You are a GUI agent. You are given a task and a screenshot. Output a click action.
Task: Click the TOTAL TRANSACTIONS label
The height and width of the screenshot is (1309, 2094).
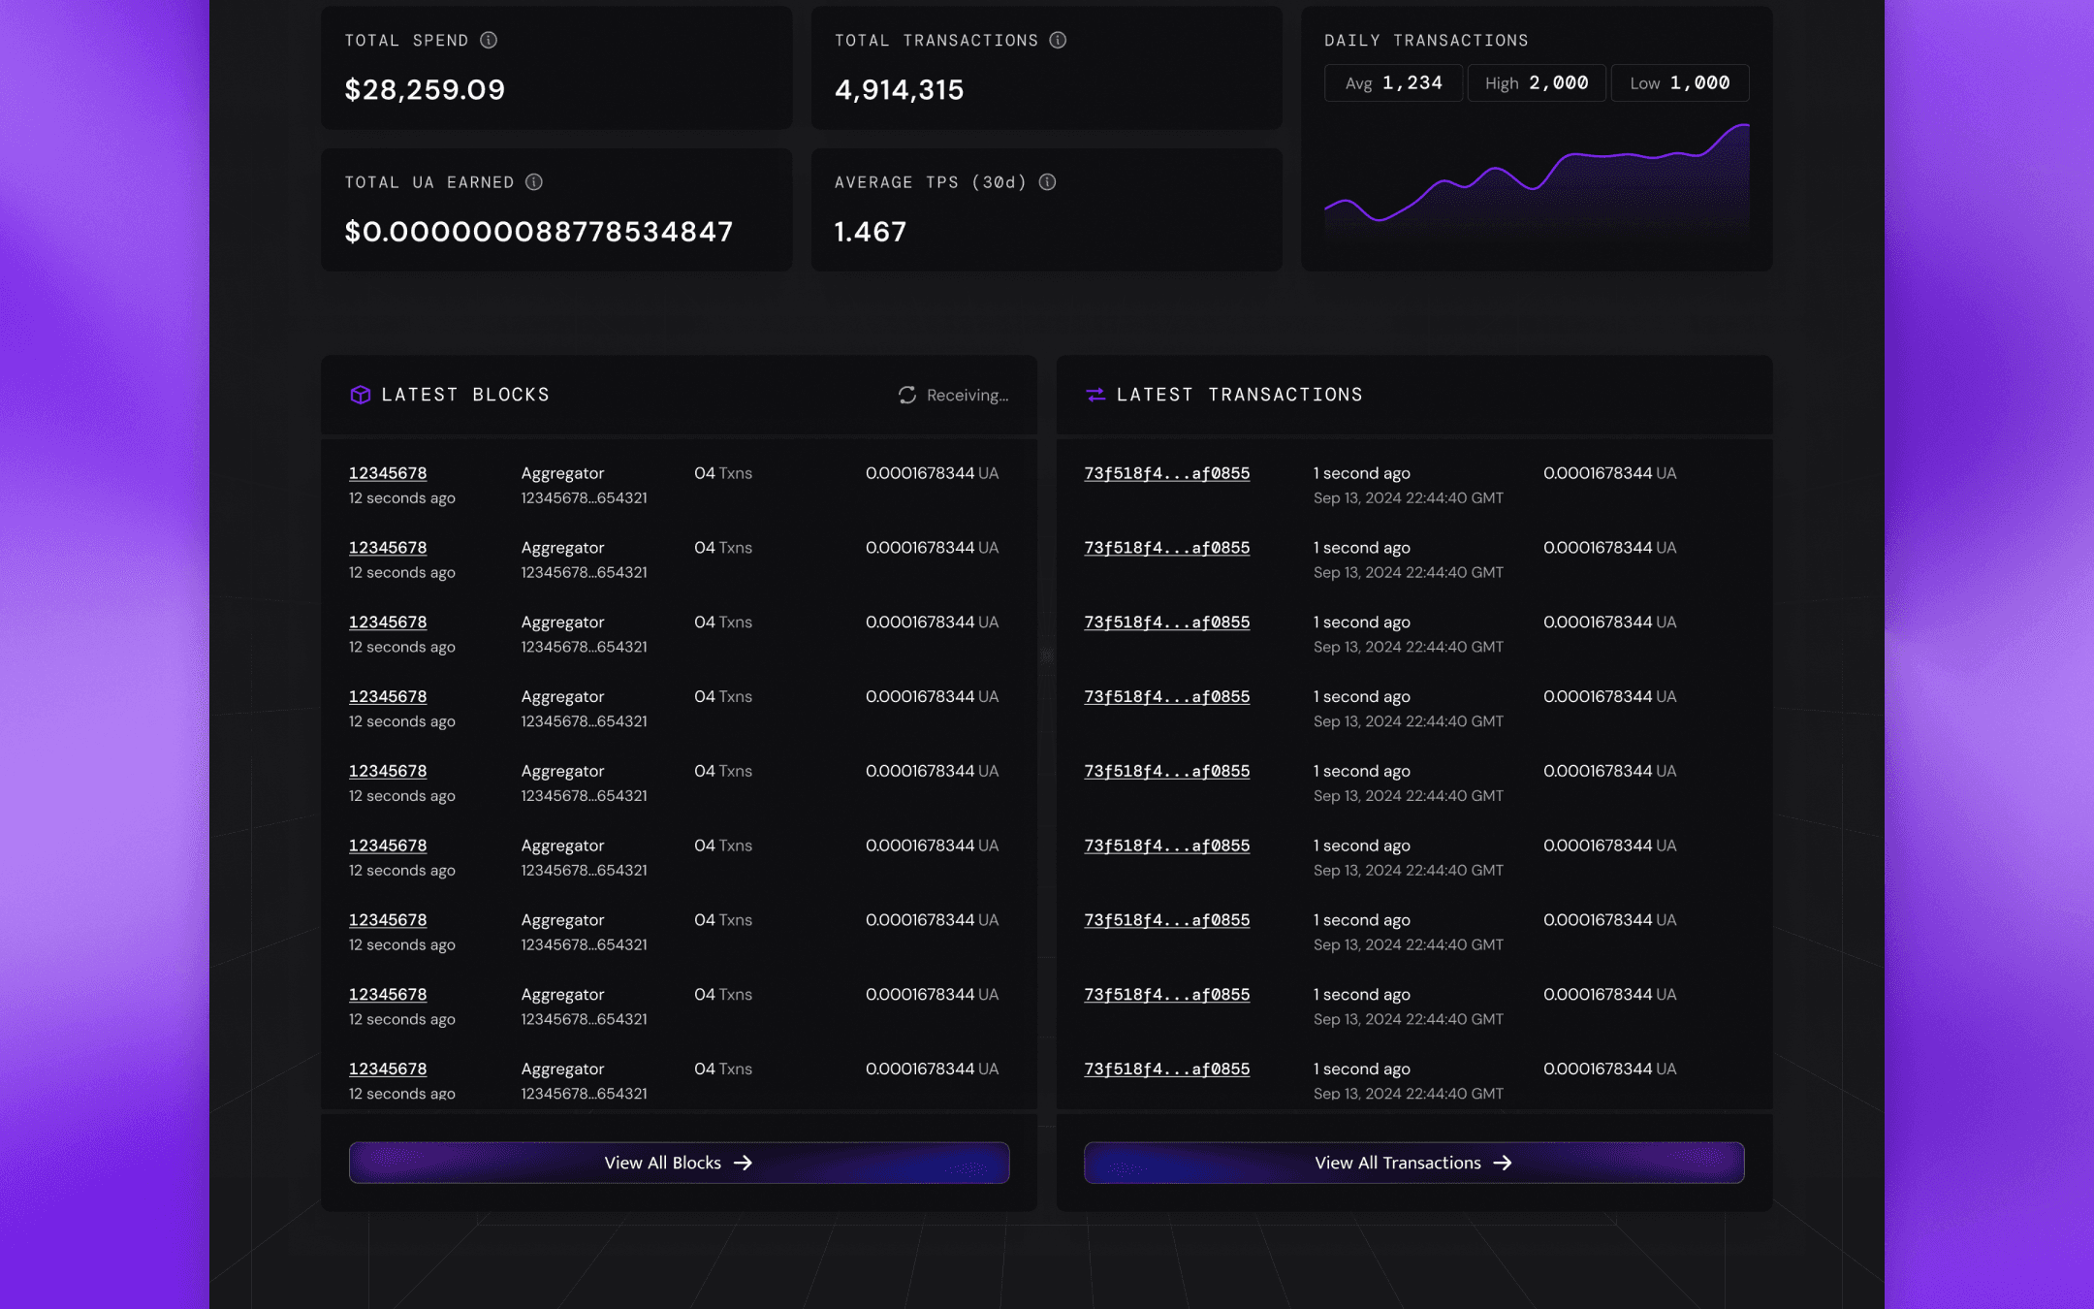pyautogui.click(x=936, y=41)
